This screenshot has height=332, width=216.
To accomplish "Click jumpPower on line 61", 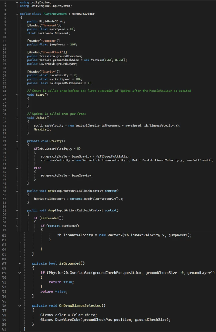I will [178, 235].
